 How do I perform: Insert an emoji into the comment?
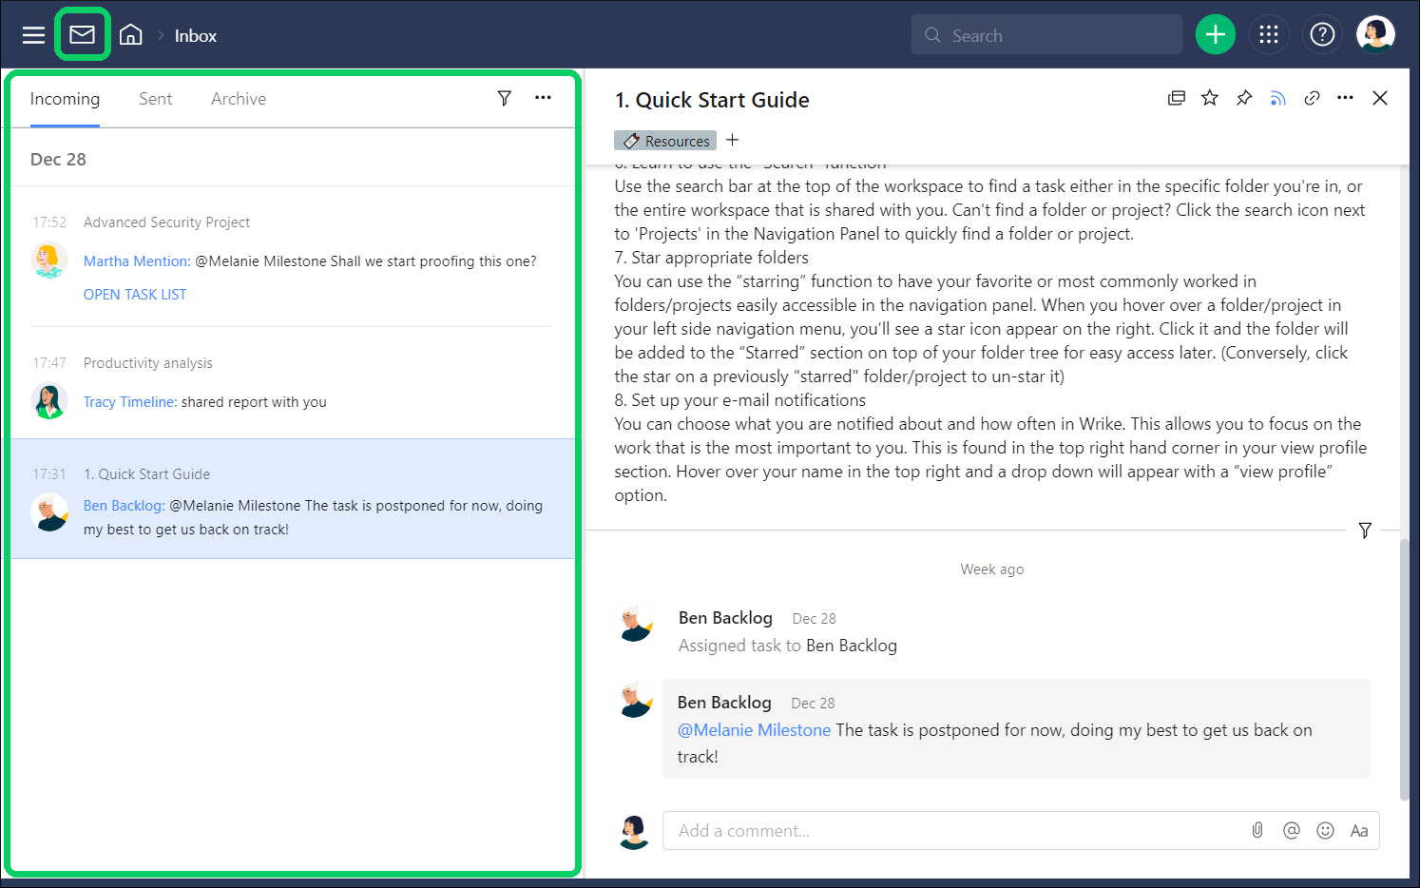[x=1325, y=830]
